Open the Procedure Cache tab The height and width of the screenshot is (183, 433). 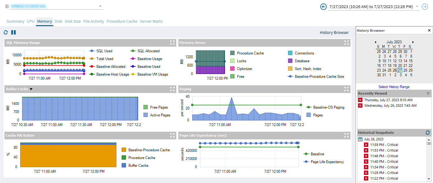pos(122,21)
